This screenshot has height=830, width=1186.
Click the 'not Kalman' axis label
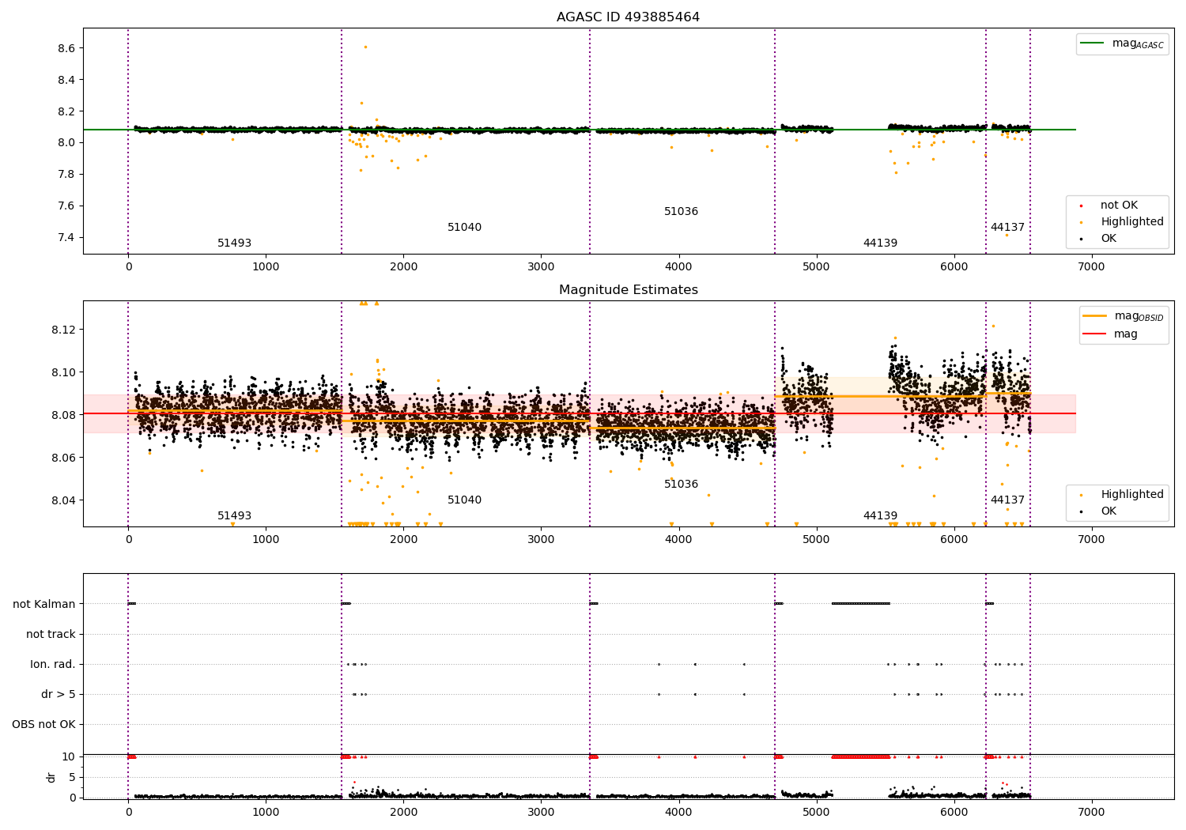44,605
